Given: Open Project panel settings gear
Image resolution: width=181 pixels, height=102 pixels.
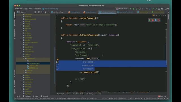Looking at the screenshot, I should (x=46, y=12).
